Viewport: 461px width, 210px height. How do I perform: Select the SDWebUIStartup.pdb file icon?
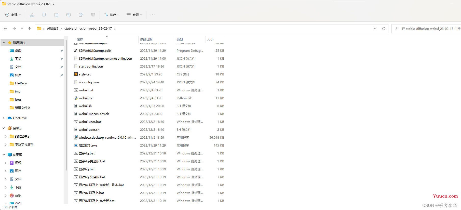point(76,50)
